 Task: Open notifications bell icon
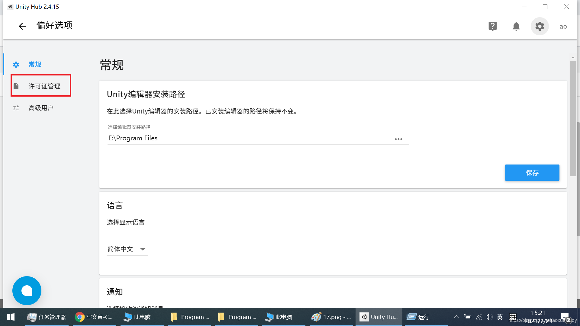tap(516, 26)
